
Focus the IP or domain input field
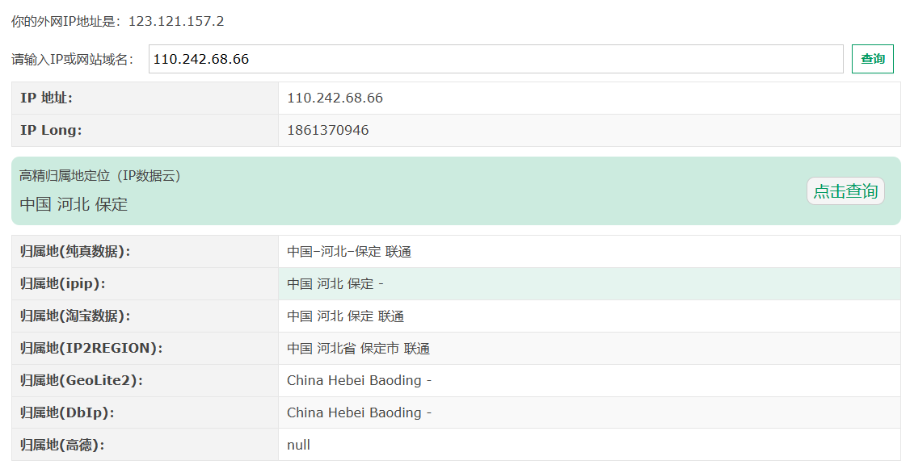point(495,59)
